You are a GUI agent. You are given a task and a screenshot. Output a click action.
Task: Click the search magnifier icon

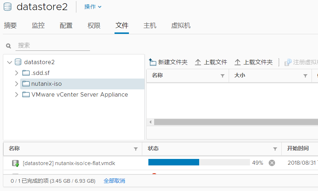(x=8, y=46)
